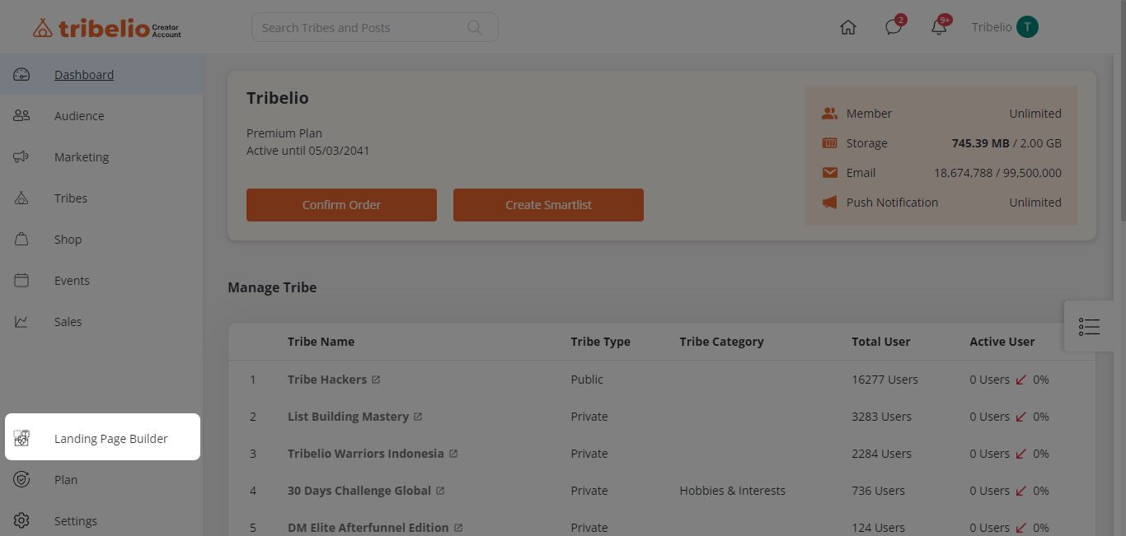The image size is (1126, 536).
Task: Click the Events calendar icon
Action: click(21, 281)
